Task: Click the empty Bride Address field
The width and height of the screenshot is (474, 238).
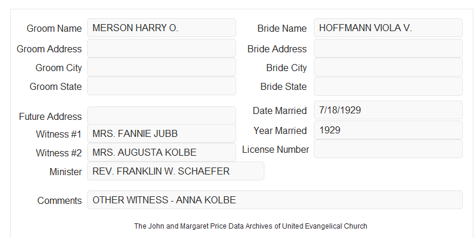Action: 388,48
